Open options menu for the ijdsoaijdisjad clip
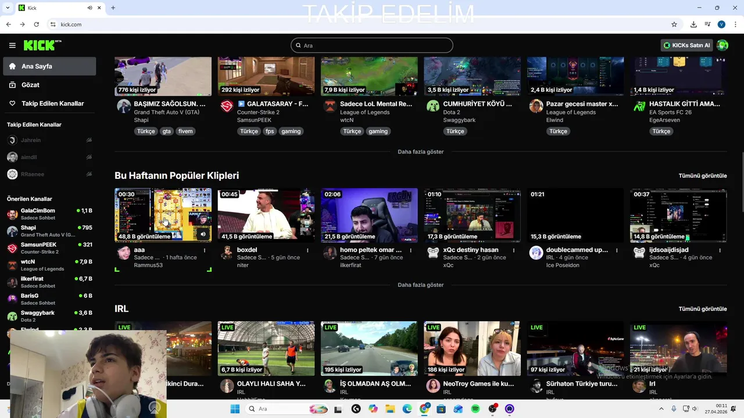 720,250
